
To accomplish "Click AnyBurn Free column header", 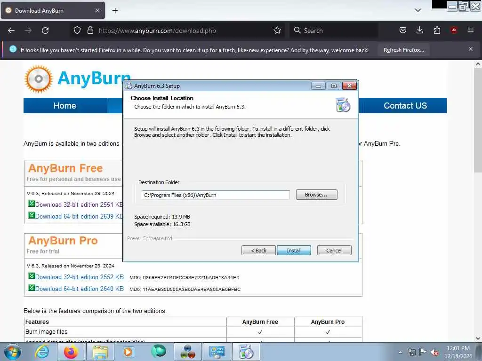I will [x=260, y=322].
